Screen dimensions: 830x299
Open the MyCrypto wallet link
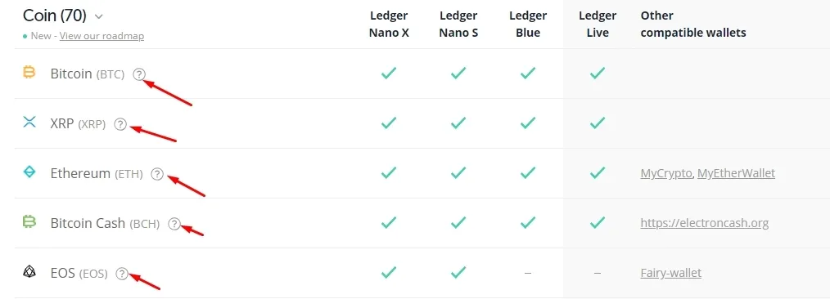pyautogui.click(x=666, y=173)
